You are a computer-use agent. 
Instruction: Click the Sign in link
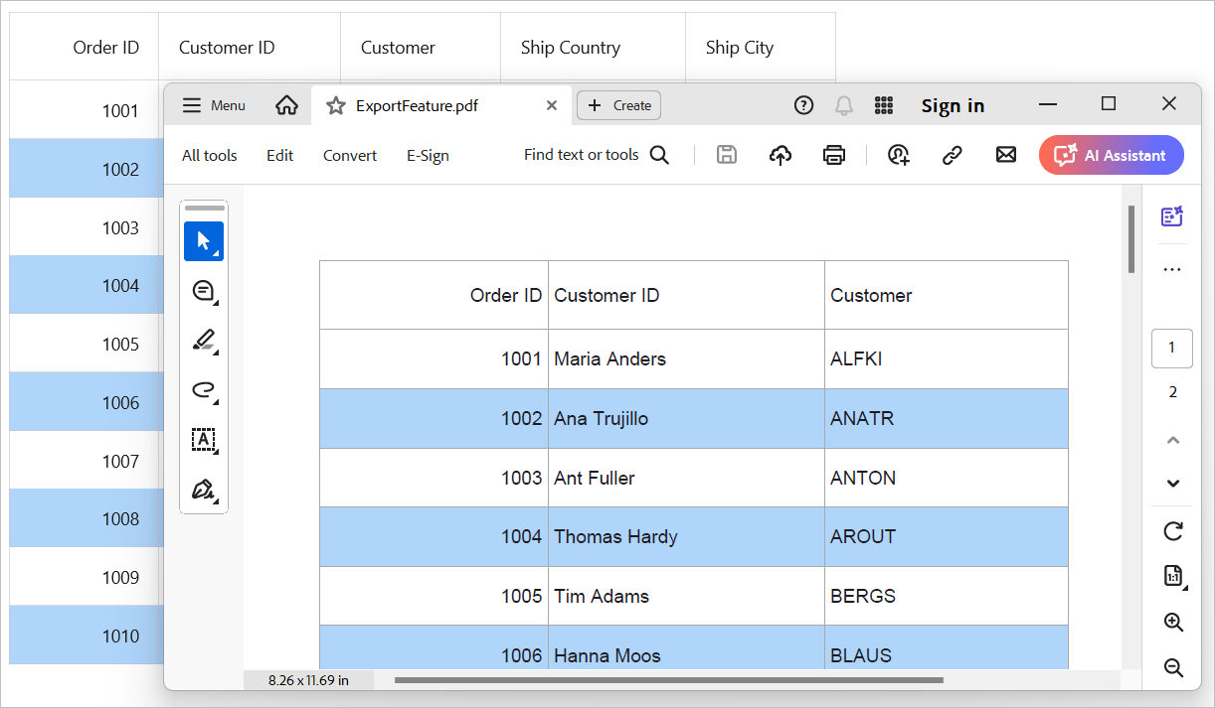(952, 104)
